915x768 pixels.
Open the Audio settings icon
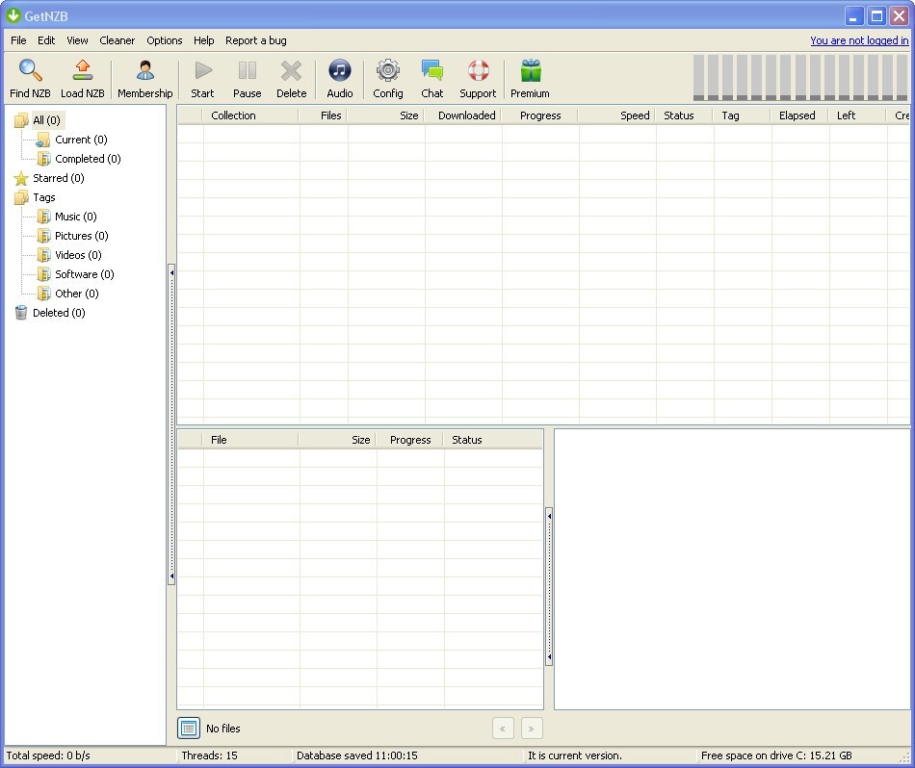(339, 77)
